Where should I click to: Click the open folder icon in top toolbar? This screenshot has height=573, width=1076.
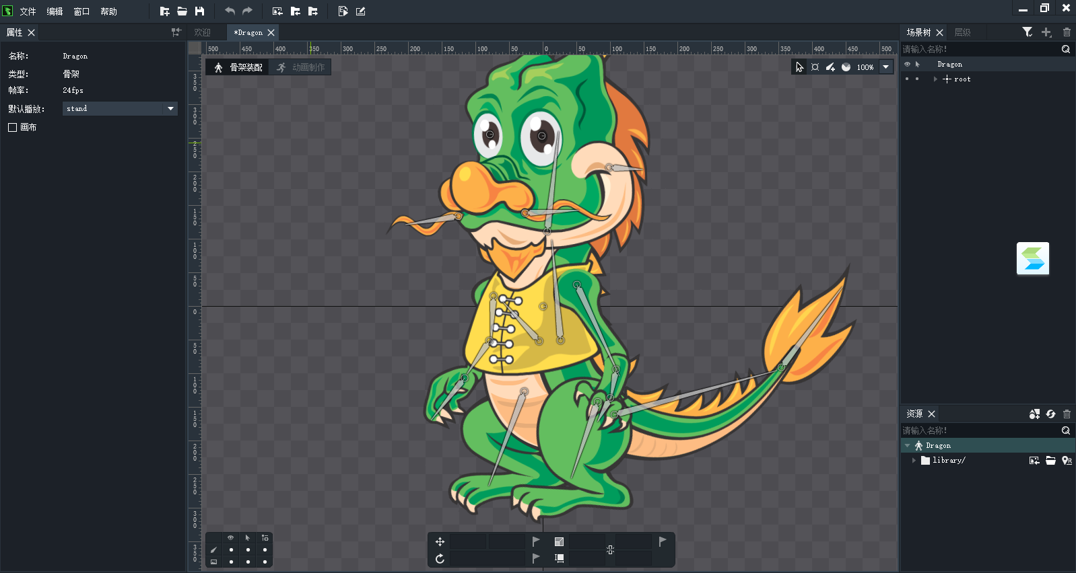182,11
